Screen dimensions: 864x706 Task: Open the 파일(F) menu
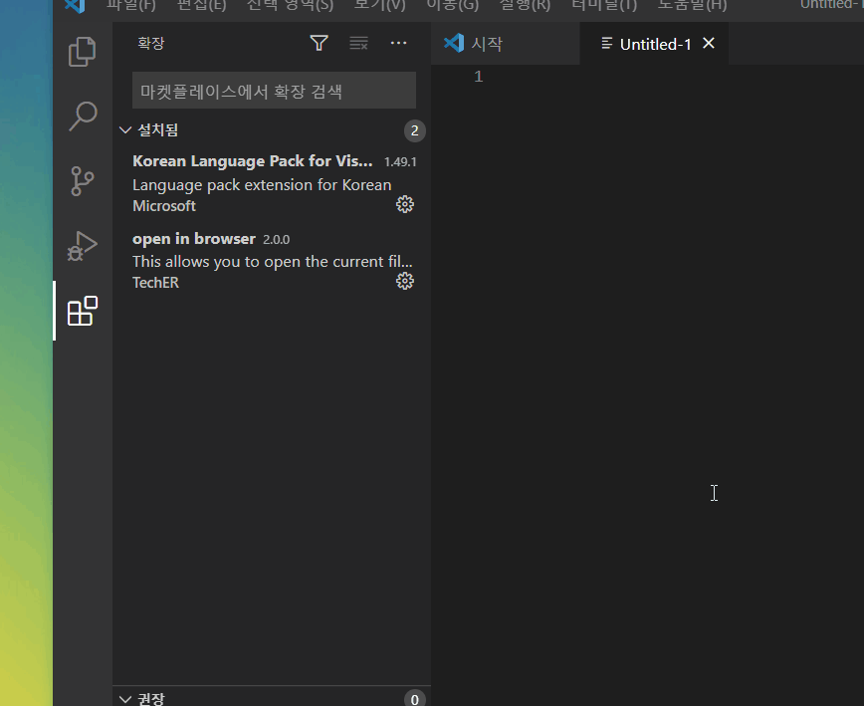(131, 6)
